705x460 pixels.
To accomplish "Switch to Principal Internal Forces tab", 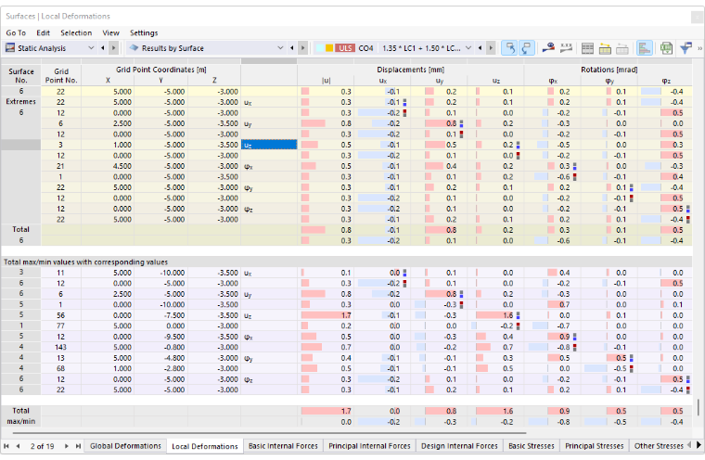I will click(x=369, y=446).
